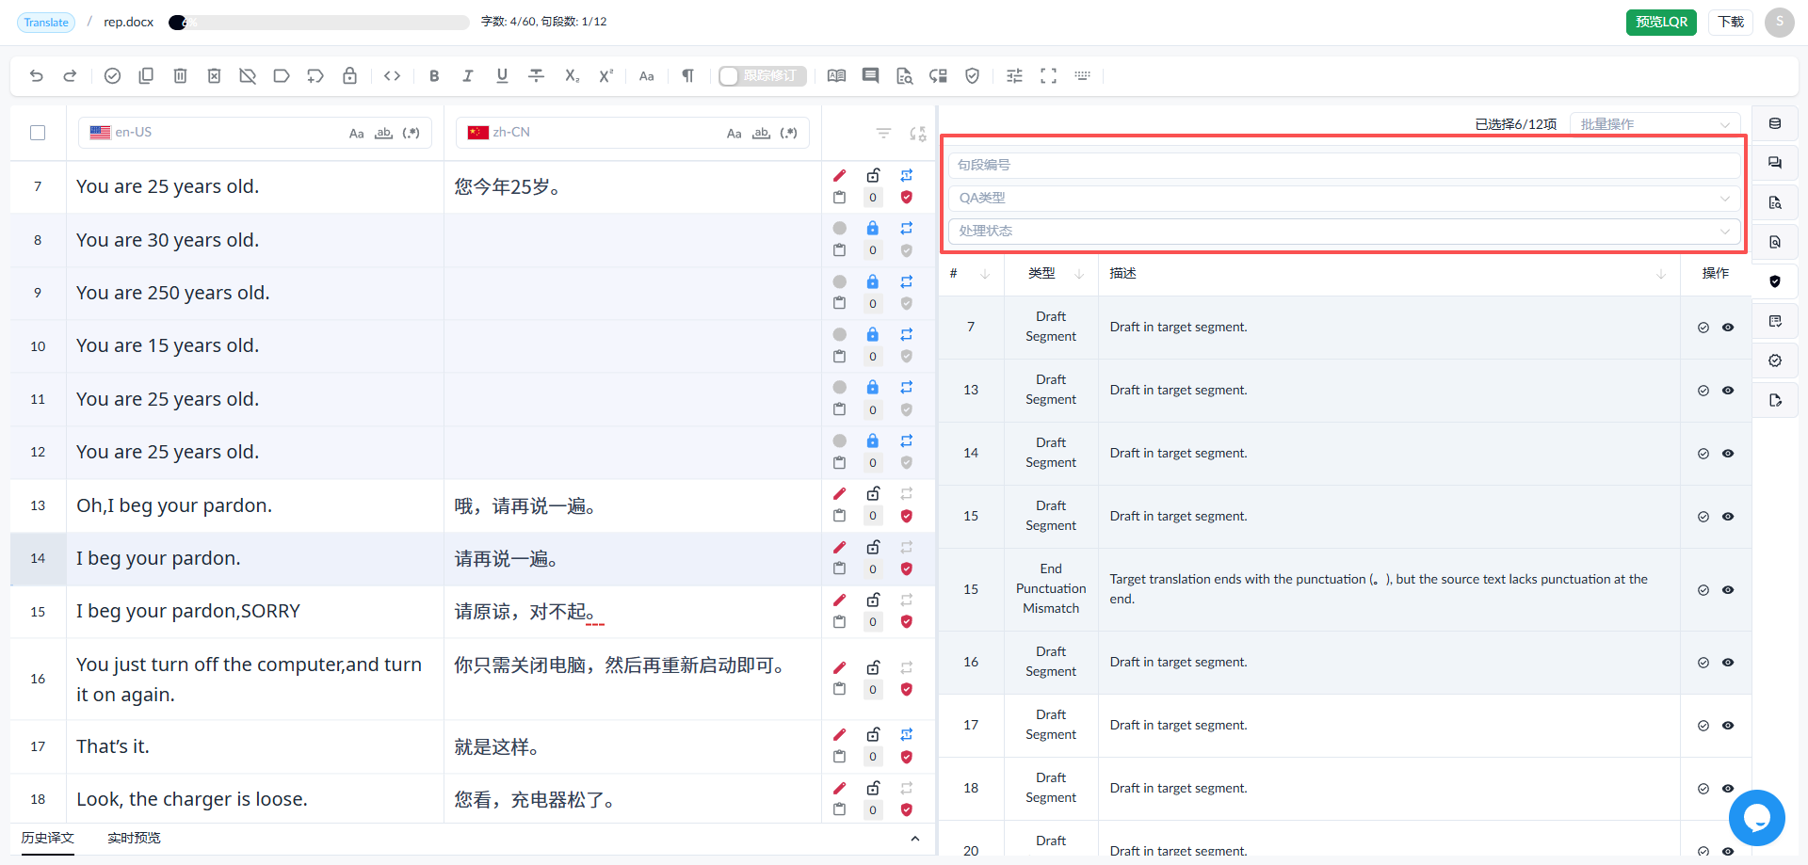Expand the 批量操作 batch operations dropdown
The width and height of the screenshot is (1808, 865).
pyautogui.click(x=1655, y=124)
